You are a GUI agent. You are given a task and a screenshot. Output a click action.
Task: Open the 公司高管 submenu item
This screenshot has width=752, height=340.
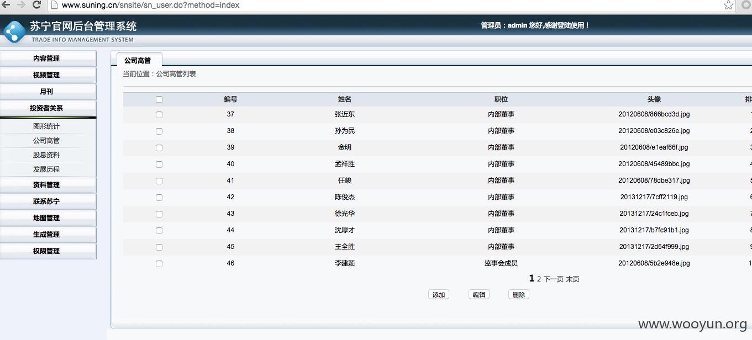[46, 141]
